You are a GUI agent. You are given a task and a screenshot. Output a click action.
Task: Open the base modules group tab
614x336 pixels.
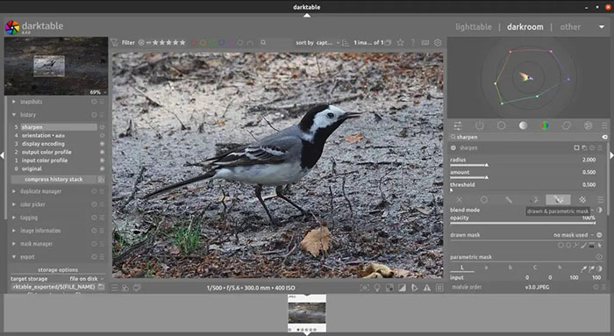pyautogui.click(x=501, y=125)
